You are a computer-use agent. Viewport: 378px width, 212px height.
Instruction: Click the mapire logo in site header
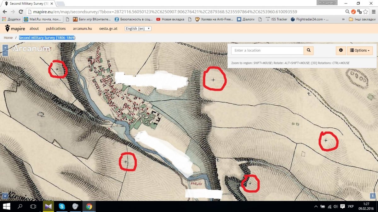(15, 29)
